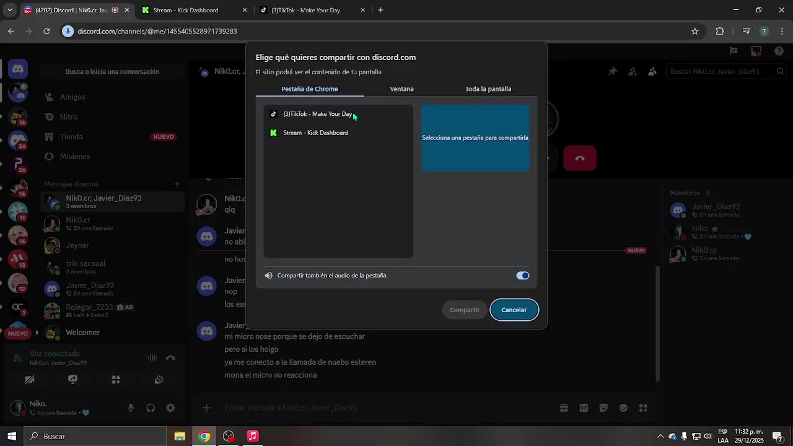Mute microphone in the Discord user panel
This screenshot has width=793, height=446.
131,408
